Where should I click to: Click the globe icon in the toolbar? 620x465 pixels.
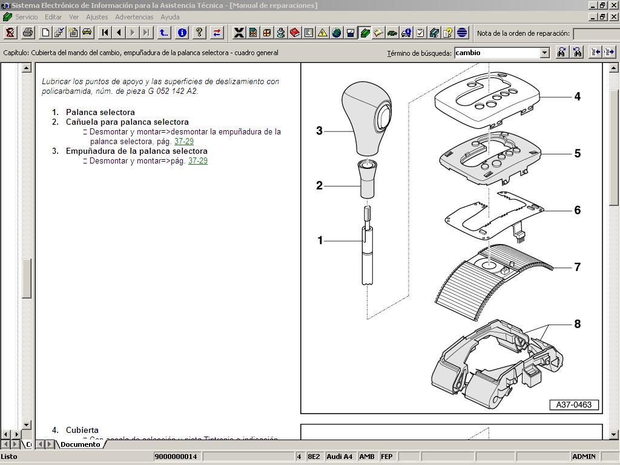336,33
